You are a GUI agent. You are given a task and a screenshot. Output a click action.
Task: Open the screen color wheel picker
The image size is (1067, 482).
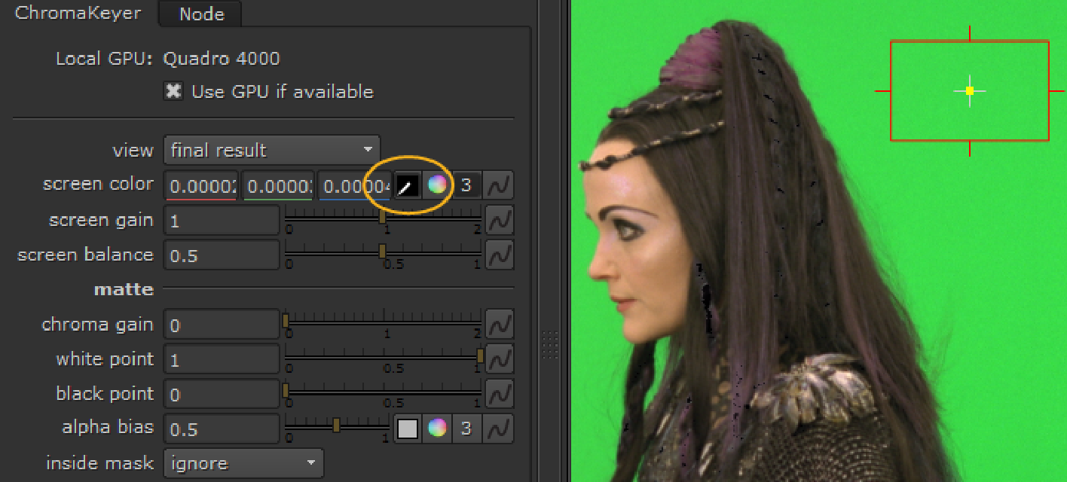pyautogui.click(x=437, y=185)
